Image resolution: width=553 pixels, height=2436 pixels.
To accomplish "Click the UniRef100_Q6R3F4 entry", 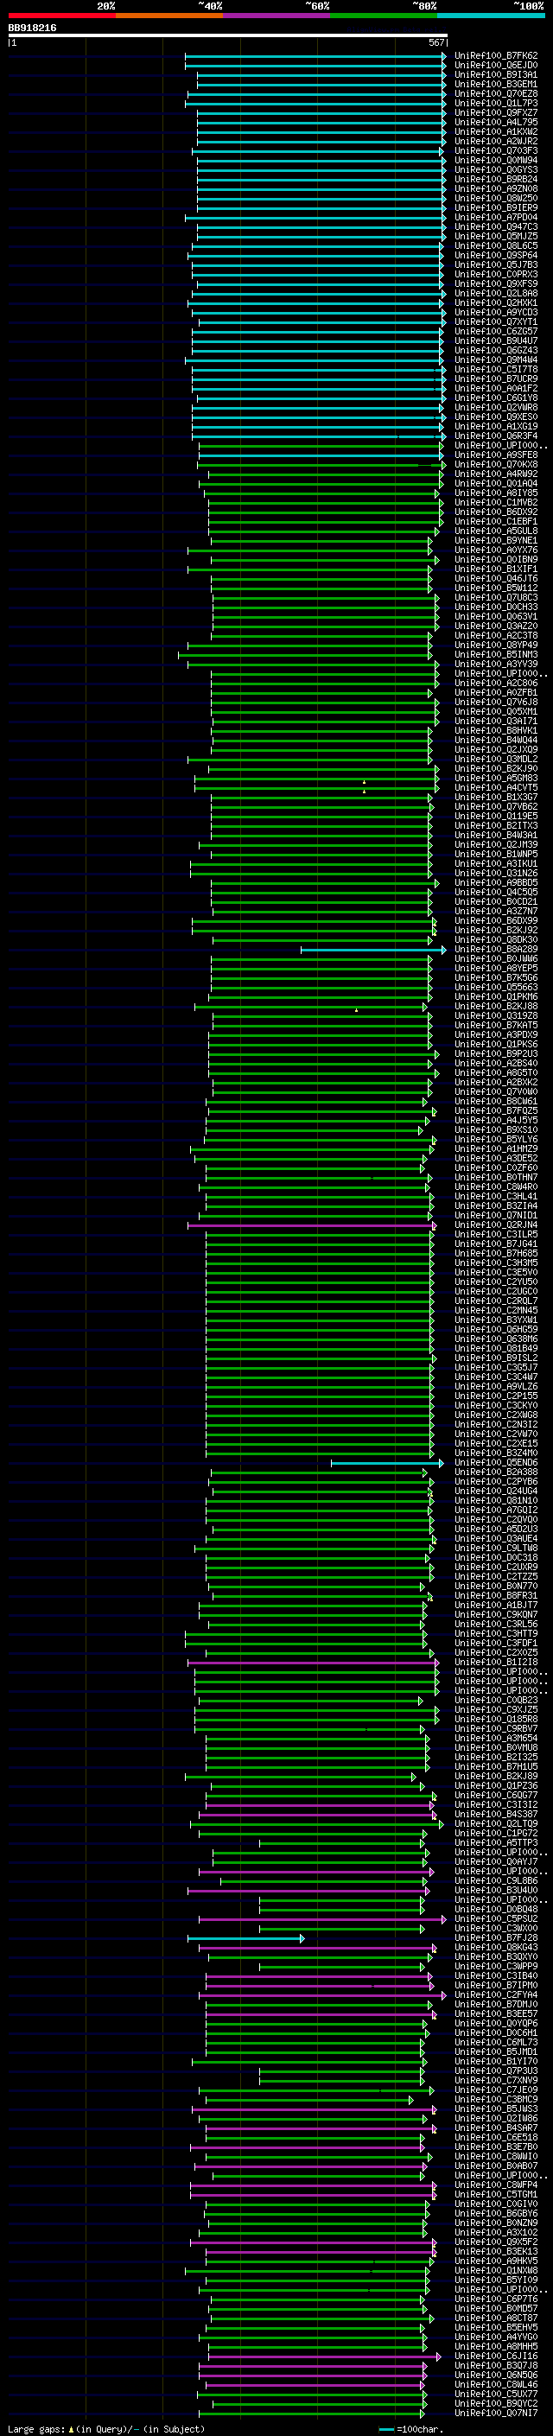I will [495, 436].
